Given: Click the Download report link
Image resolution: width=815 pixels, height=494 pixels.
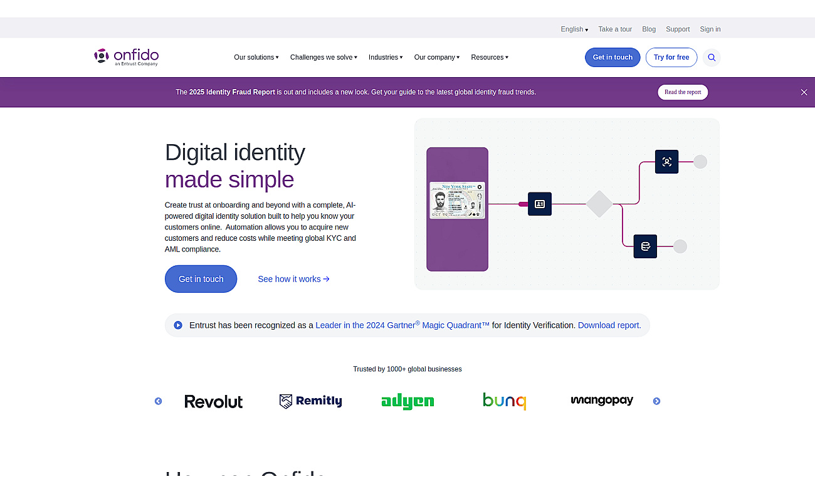Looking at the screenshot, I should pos(609,325).
